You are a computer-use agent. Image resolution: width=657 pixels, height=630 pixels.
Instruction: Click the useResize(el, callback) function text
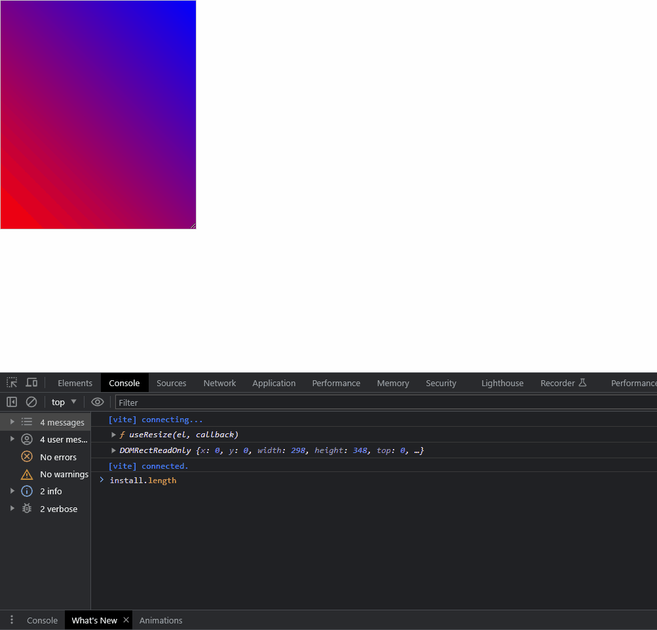pyautogui.click(x=183, y=435)
